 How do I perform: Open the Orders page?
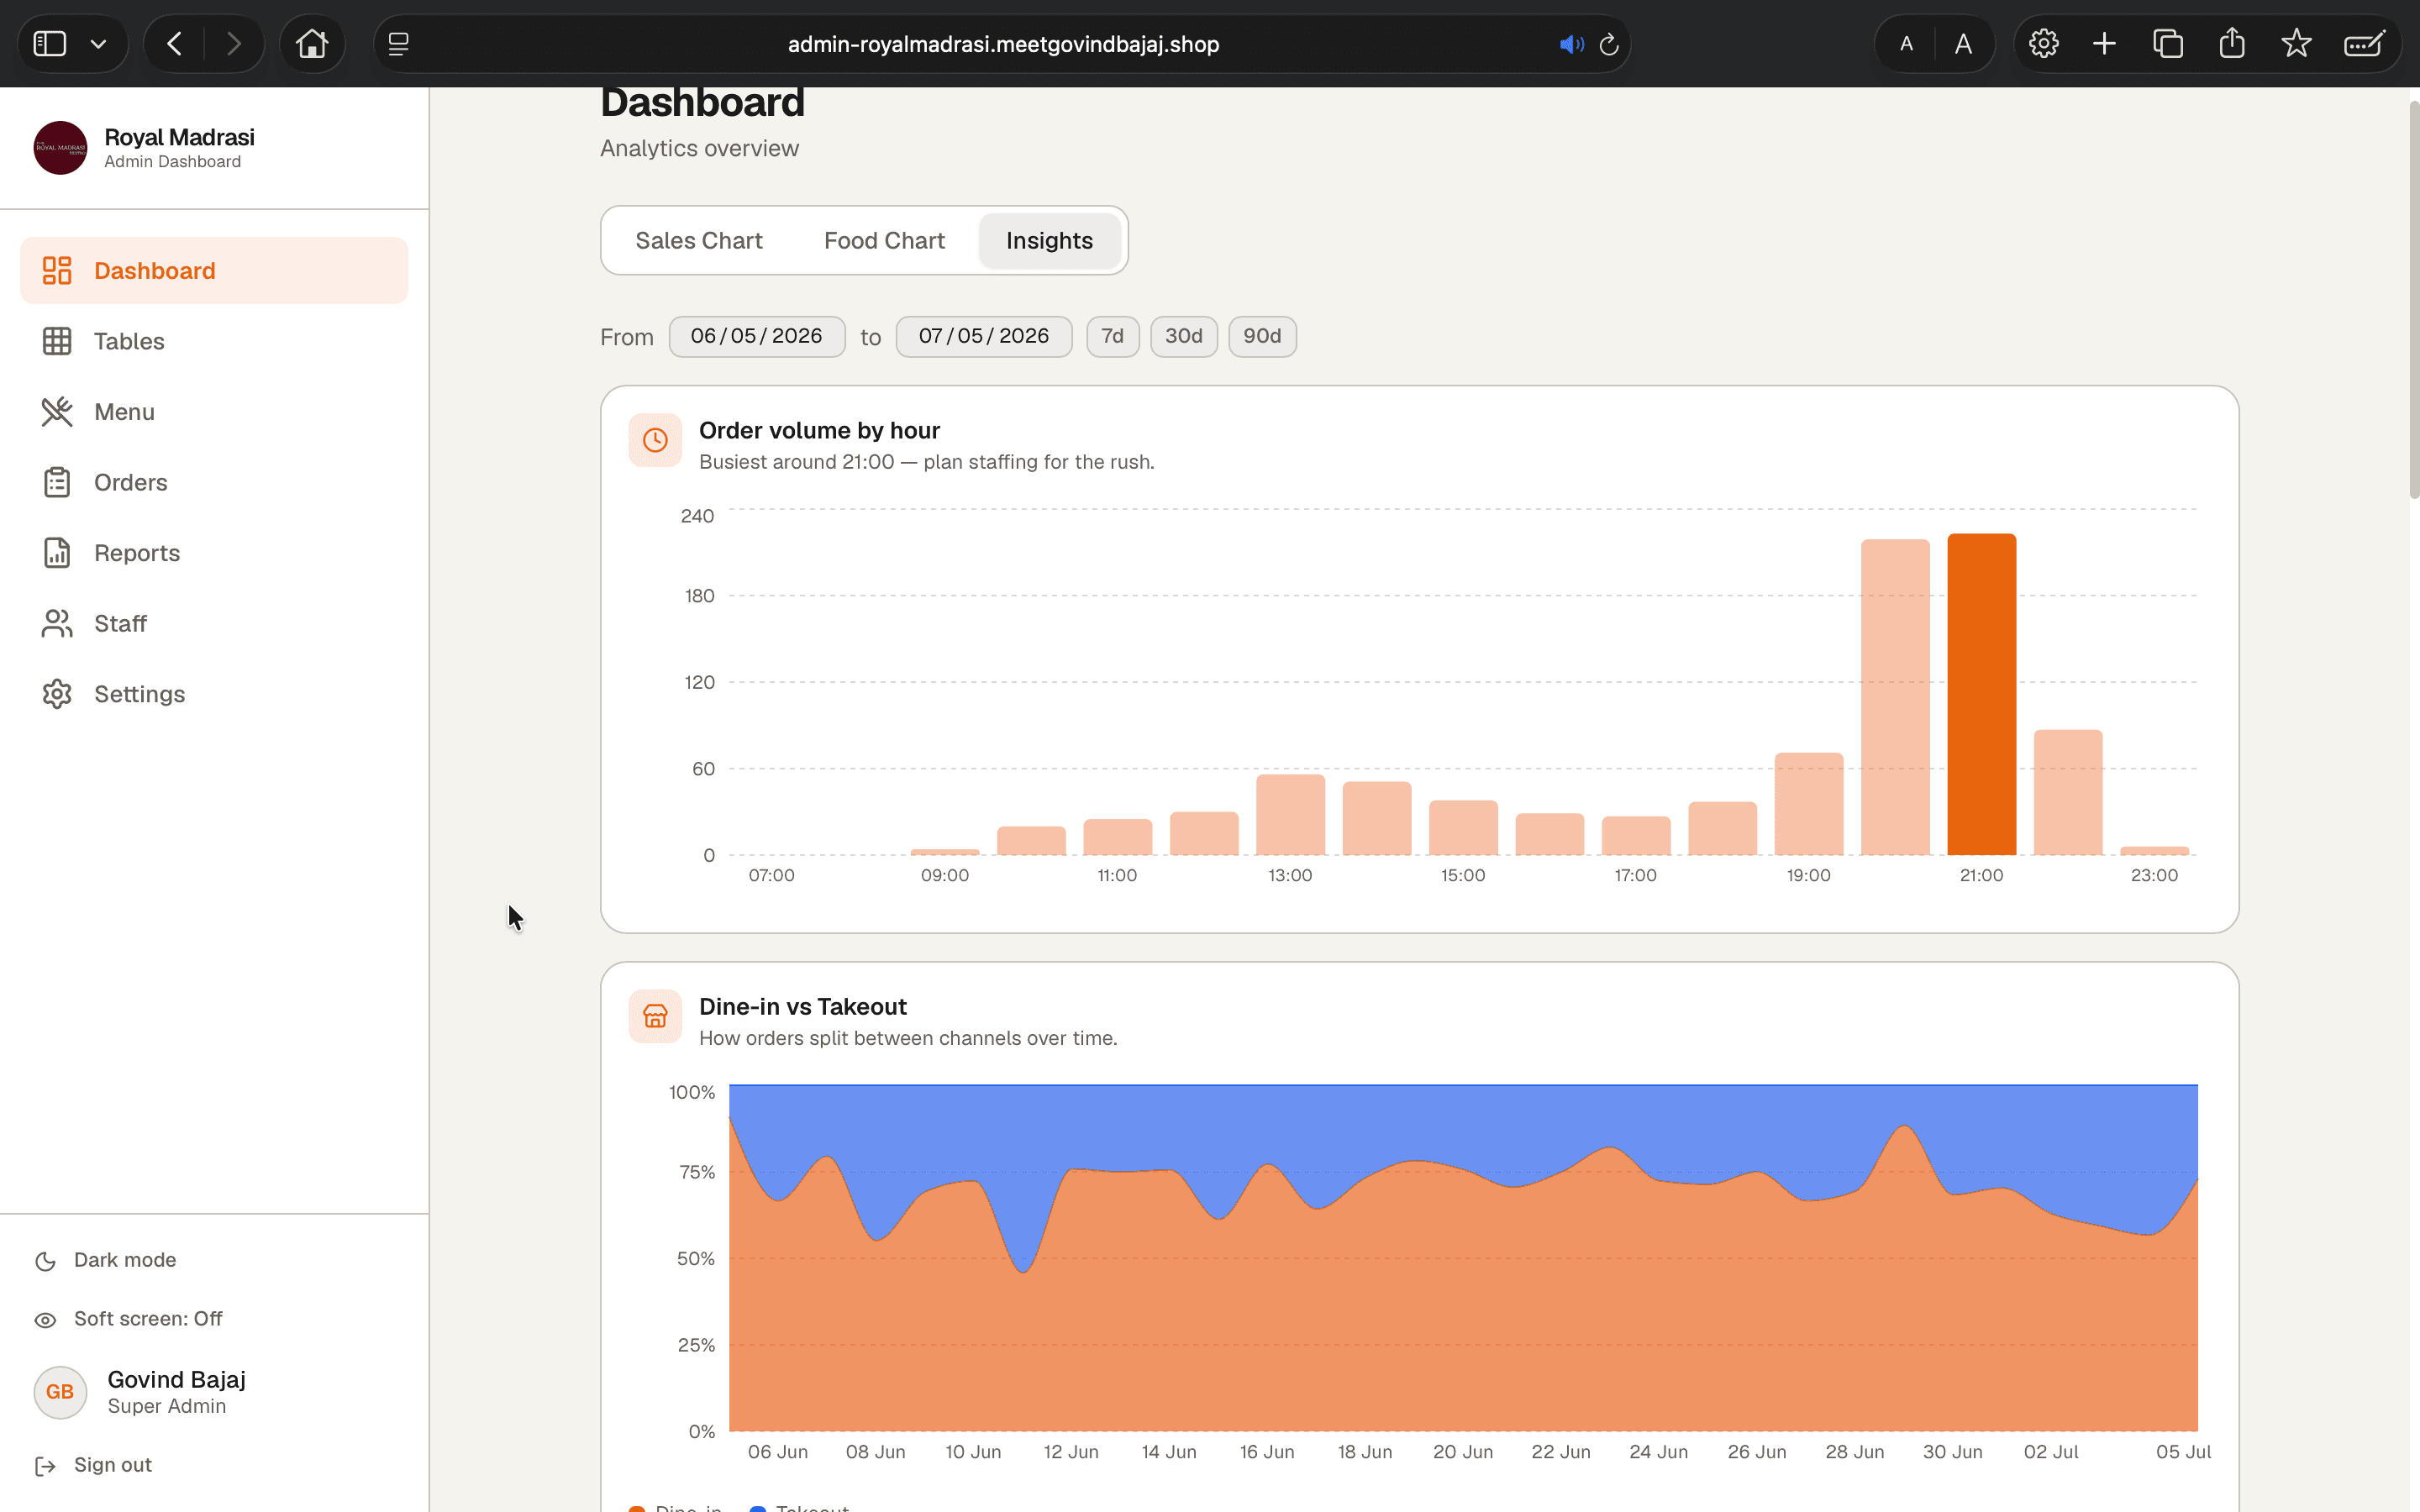pyautogui.click(x=214, y=482)
